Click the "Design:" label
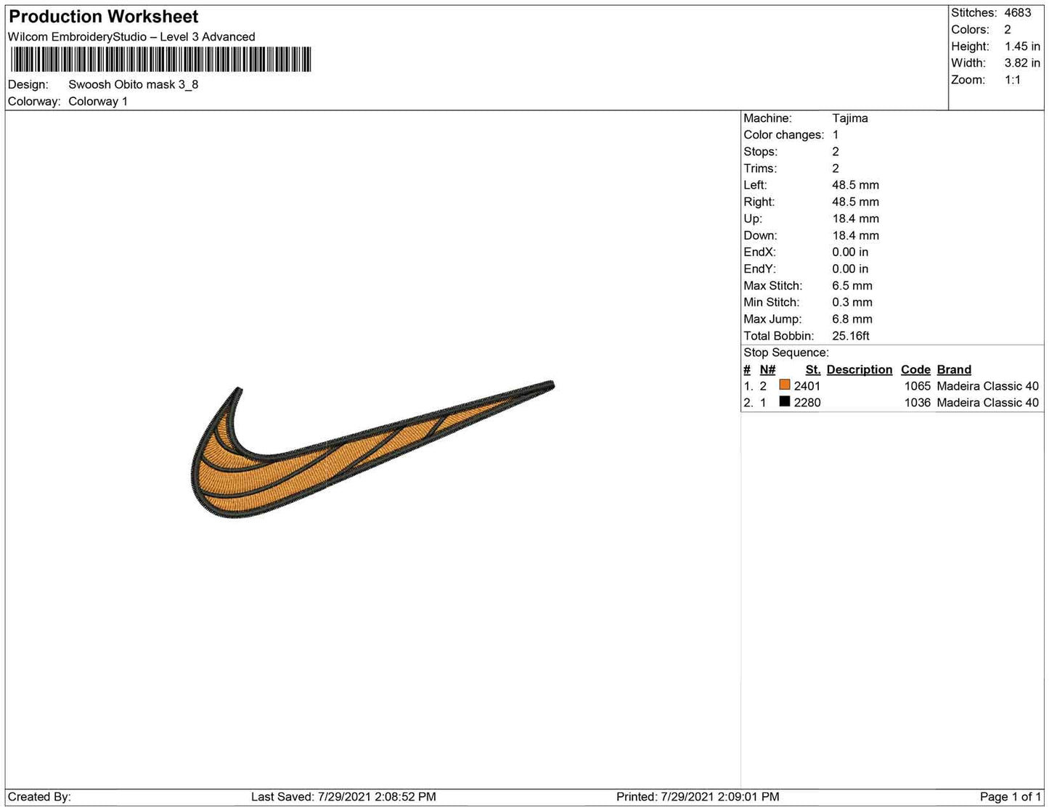 tap(28, 84)
